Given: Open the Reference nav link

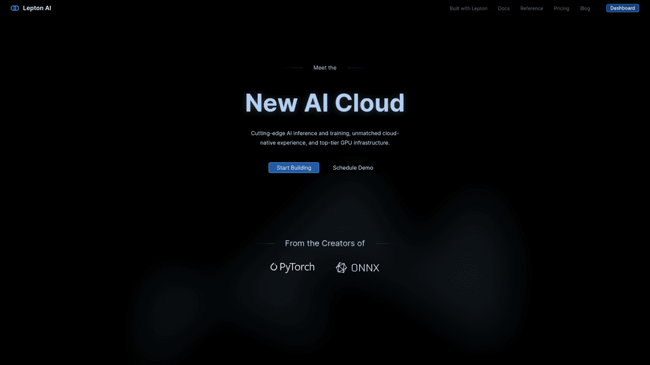Looking at the screenshot, I should click(x=531, y=8).
